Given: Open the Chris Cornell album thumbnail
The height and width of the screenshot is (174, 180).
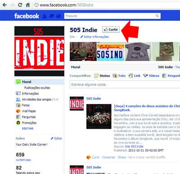Looking at the screenshot, I should point(99,117).
